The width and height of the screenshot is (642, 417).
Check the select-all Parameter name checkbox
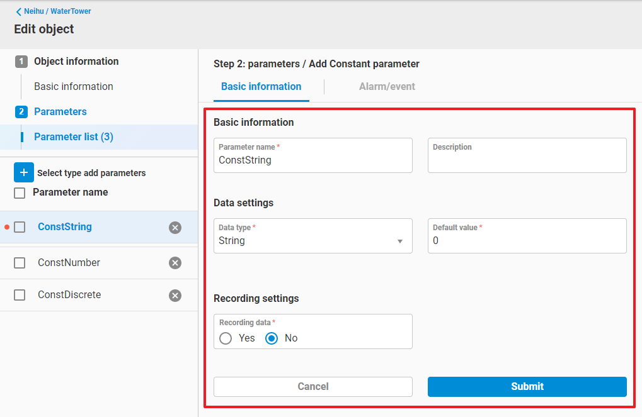[20, 192]
